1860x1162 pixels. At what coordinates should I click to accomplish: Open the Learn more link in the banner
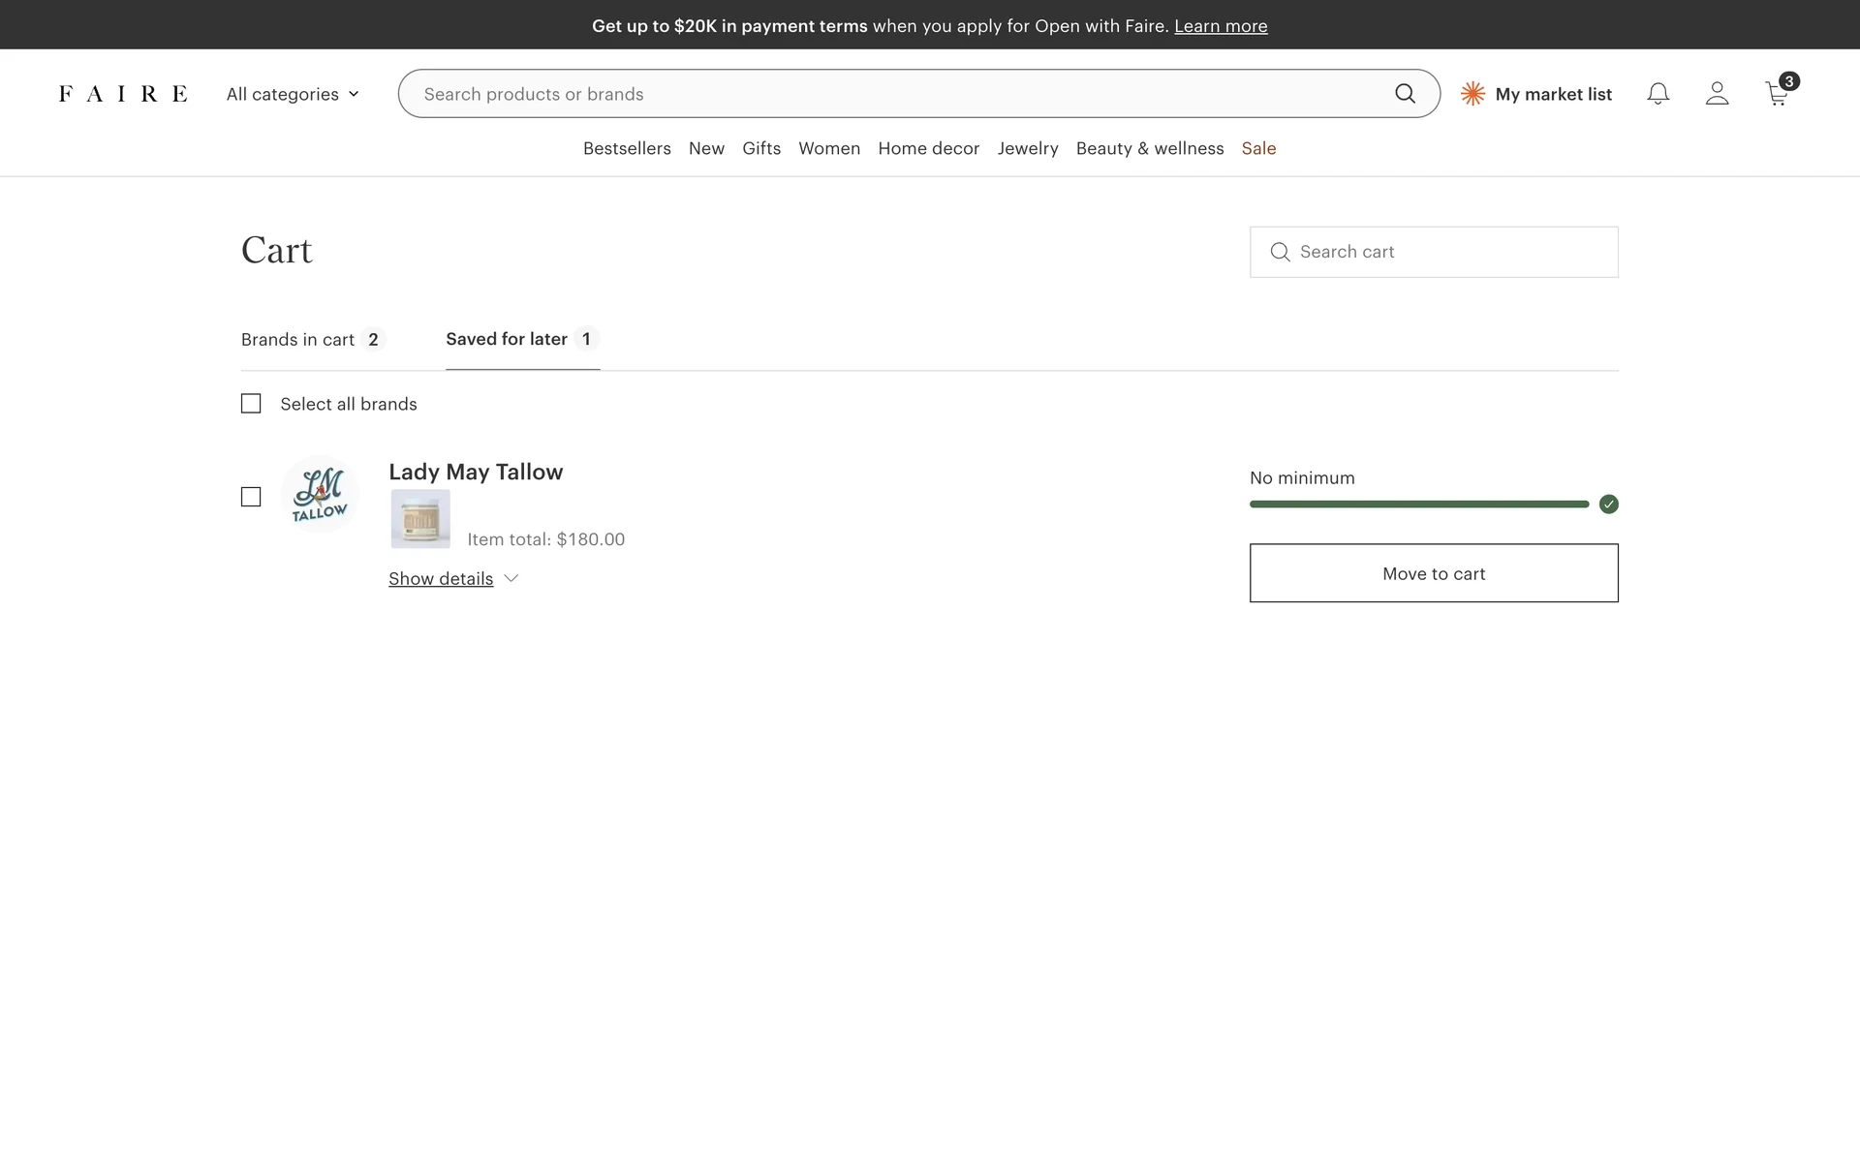tap(1220, 26)
